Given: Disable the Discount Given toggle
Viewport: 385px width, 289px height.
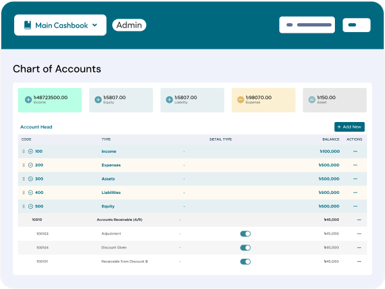Looking at the screenshot, I should point(245,248).
